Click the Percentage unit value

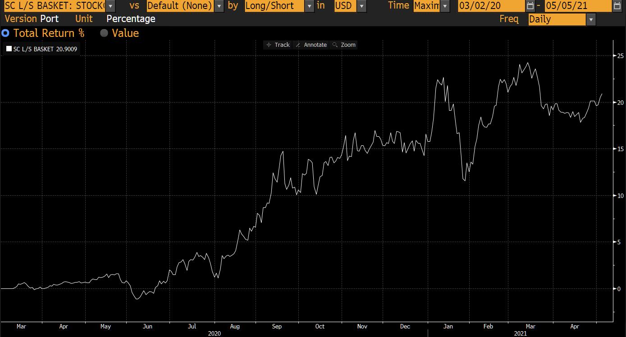tap(131, 19)
